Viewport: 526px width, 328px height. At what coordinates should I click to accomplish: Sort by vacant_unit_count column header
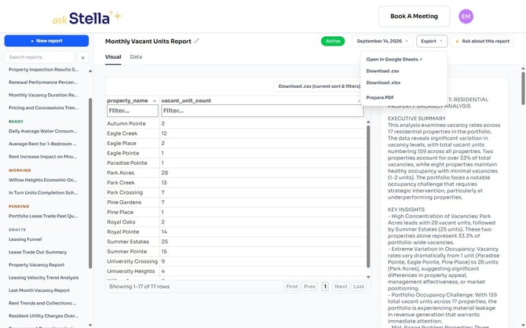click(x=186, y=100)
